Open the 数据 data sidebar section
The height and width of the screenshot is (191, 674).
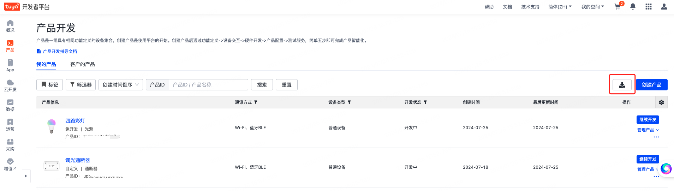(x=10, y=105)
